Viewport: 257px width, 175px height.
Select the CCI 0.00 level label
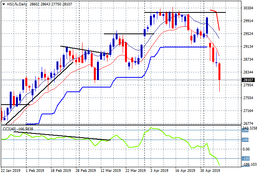point(246,149)
